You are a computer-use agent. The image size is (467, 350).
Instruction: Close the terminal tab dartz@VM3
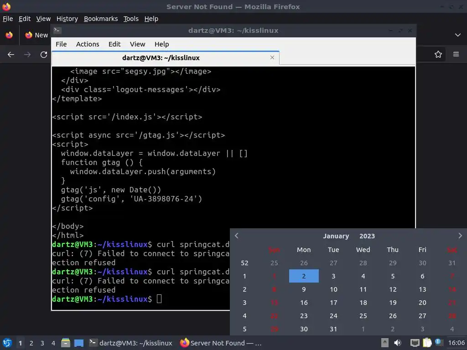(x=272, y=57)
